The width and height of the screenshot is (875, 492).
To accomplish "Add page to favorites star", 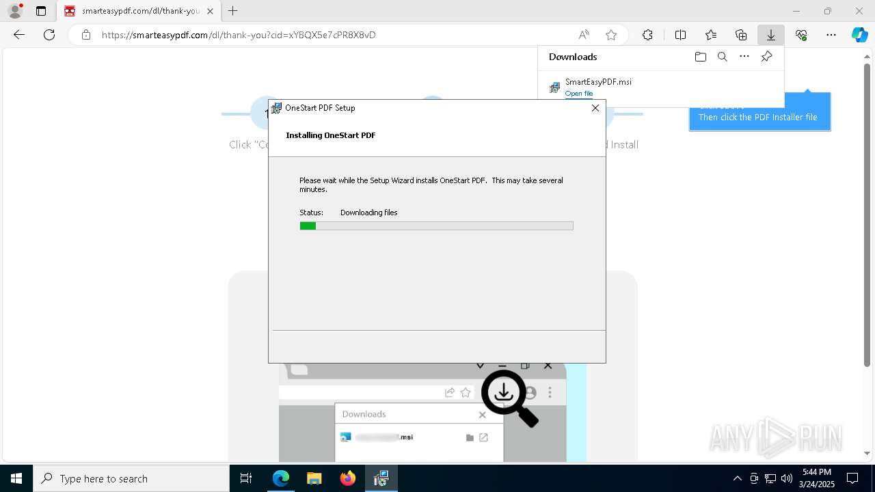I will tap(611, 35).
